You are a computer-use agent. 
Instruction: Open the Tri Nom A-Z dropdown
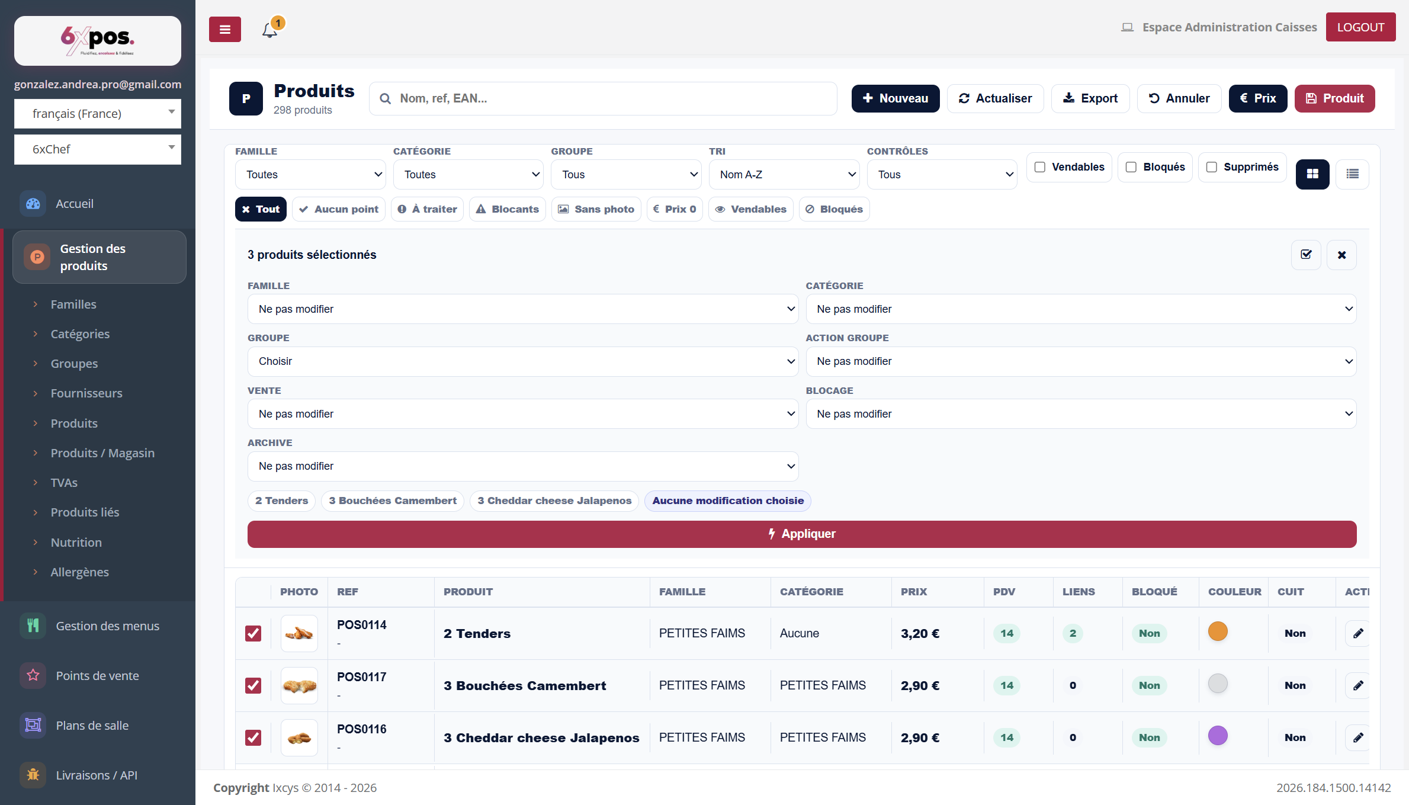click(784, 175)
